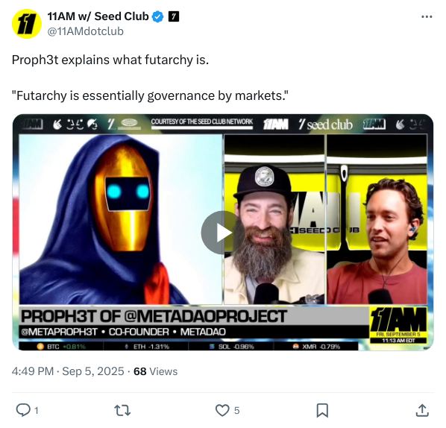
Task: Open the three-dot more options menu
Action: (x=427, y=17)
